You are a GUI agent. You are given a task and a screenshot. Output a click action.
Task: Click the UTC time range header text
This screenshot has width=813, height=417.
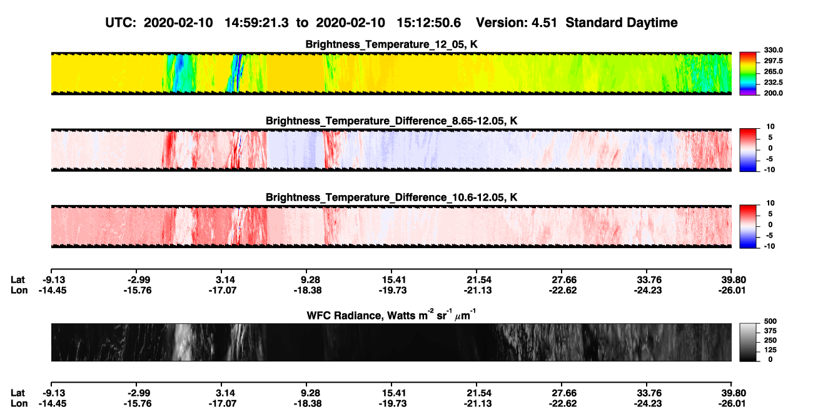click(285, 23)
